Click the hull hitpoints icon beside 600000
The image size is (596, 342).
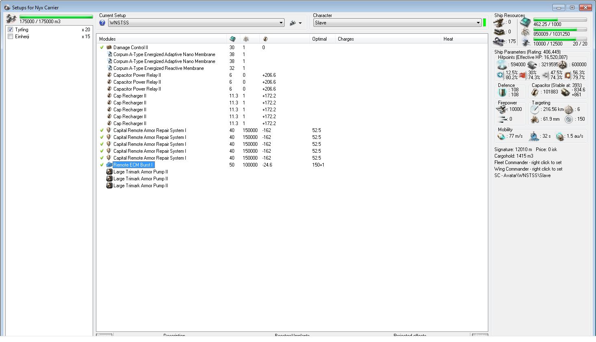point(563,65)
